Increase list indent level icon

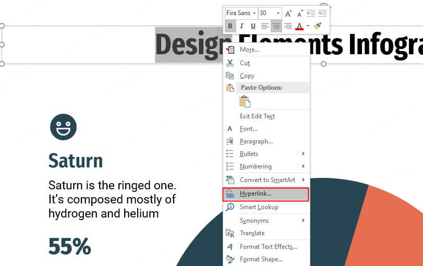pos(322,13)
